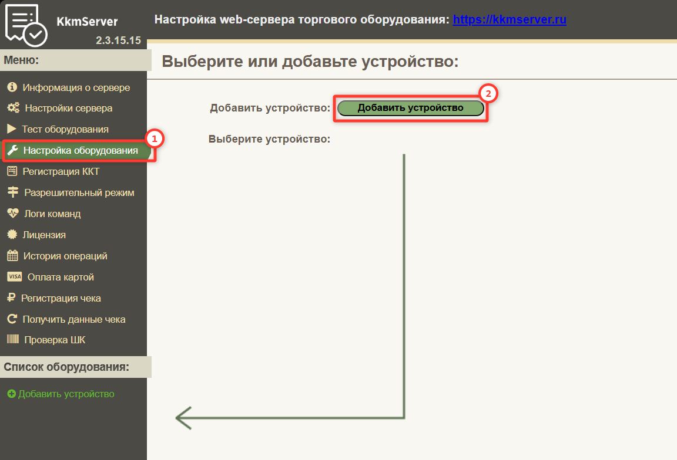Open the Разрешительный режим menu item
The image size is (677, 460).
(79, 192)
